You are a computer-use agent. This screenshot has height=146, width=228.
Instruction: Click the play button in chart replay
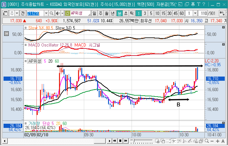tap(110, 141)
